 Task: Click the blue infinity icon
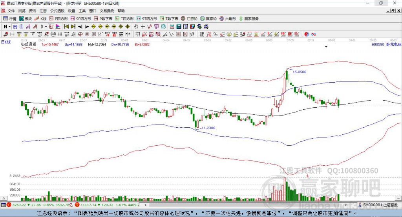[x=313, y=34]
